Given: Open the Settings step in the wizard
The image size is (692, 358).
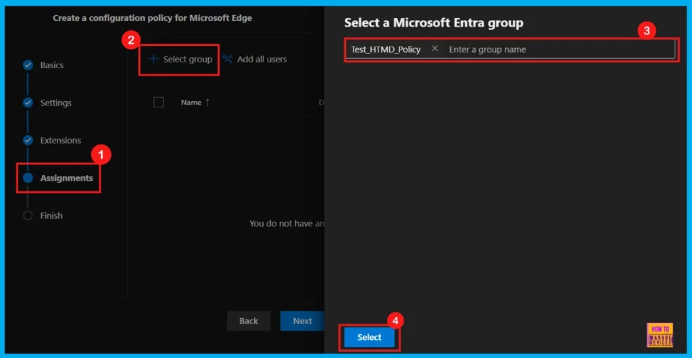Looking at the screenshot, I should point(55,103).
